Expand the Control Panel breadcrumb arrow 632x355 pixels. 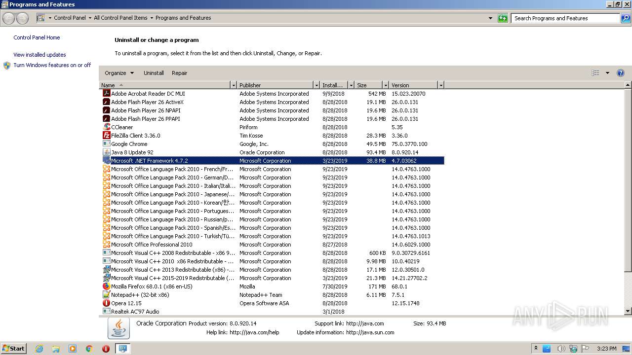(90, 18)
